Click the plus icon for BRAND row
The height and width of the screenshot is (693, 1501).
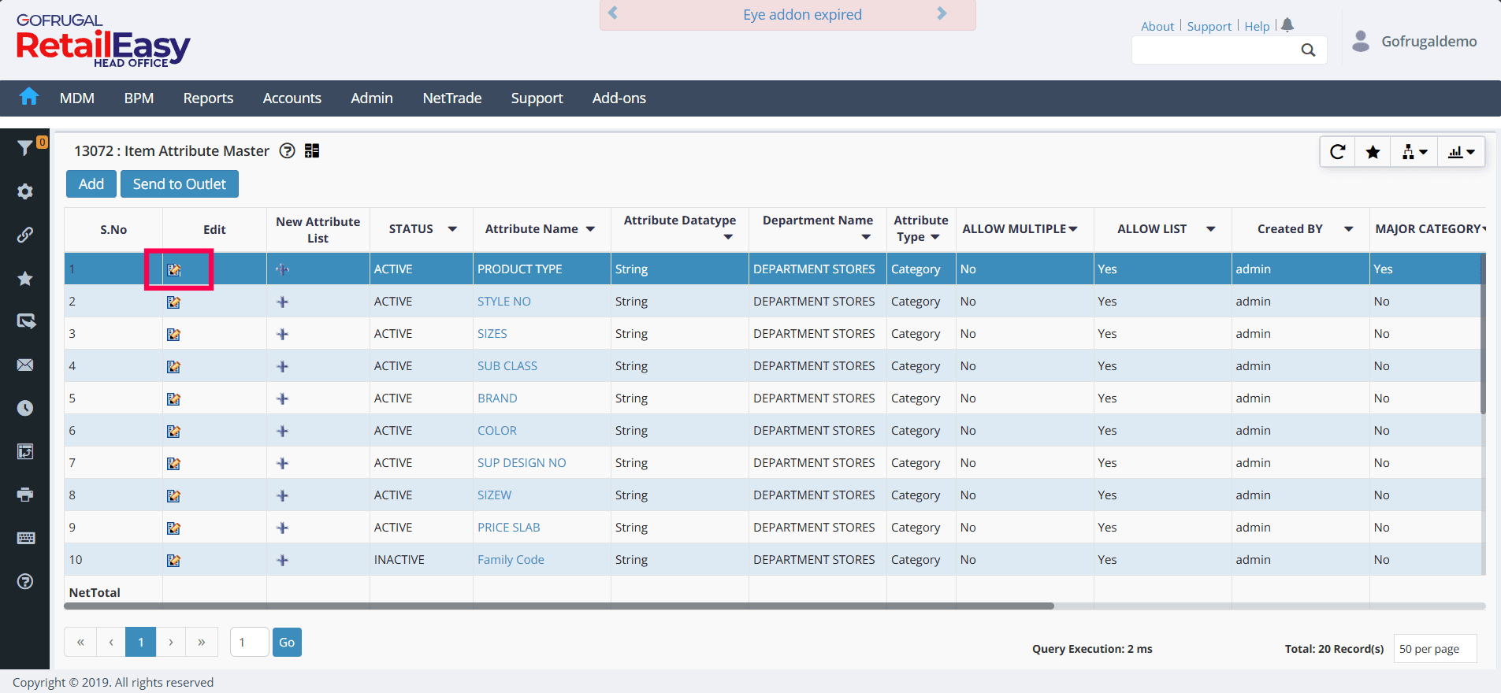283,399
